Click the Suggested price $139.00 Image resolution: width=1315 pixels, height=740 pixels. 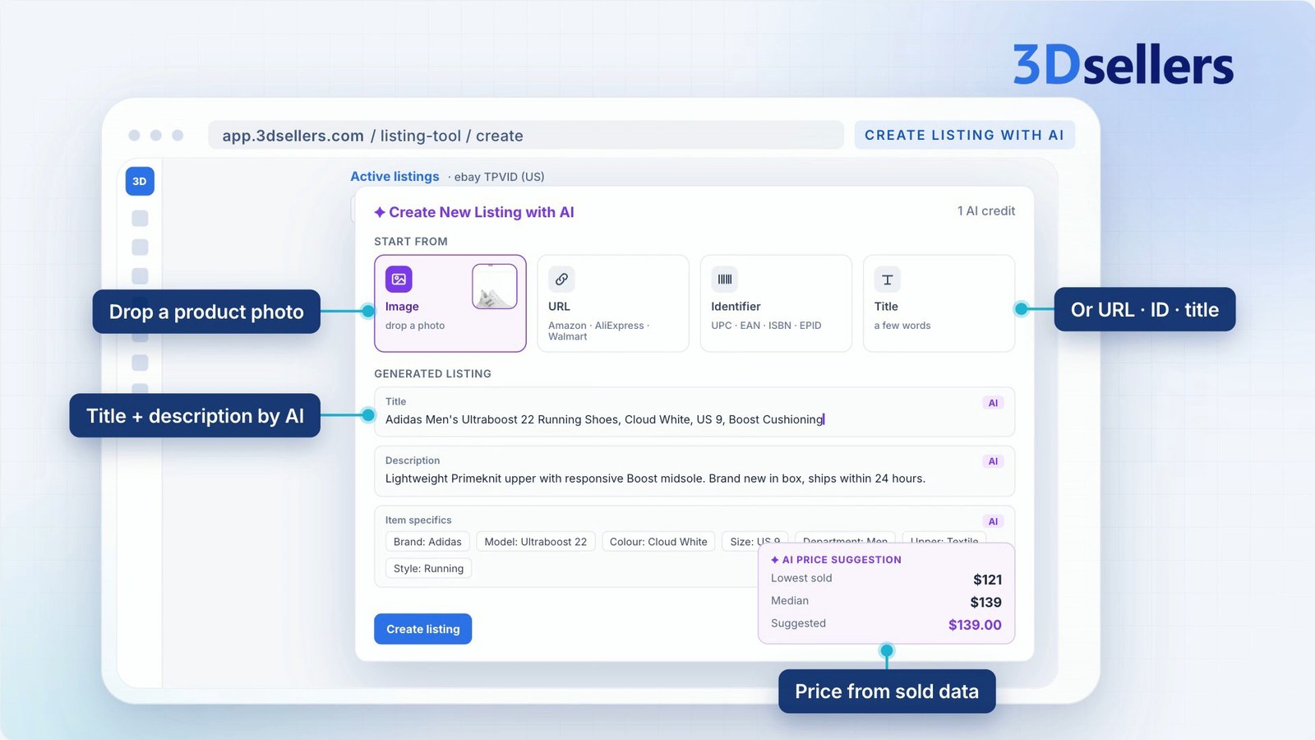pyautogui.click(x=975, y=625)
